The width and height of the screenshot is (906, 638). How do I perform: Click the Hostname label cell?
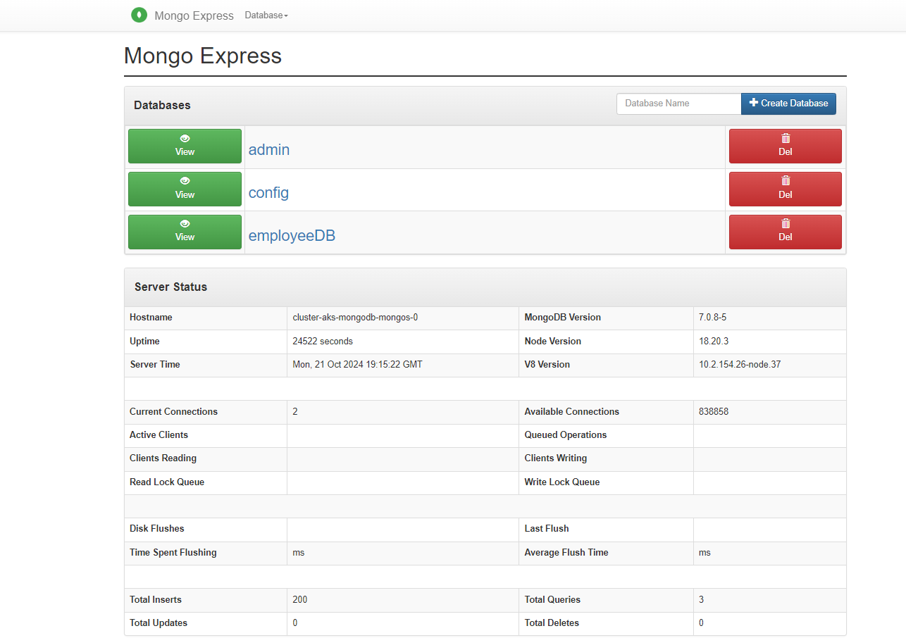pyautogui.click(x=206, y=318)
